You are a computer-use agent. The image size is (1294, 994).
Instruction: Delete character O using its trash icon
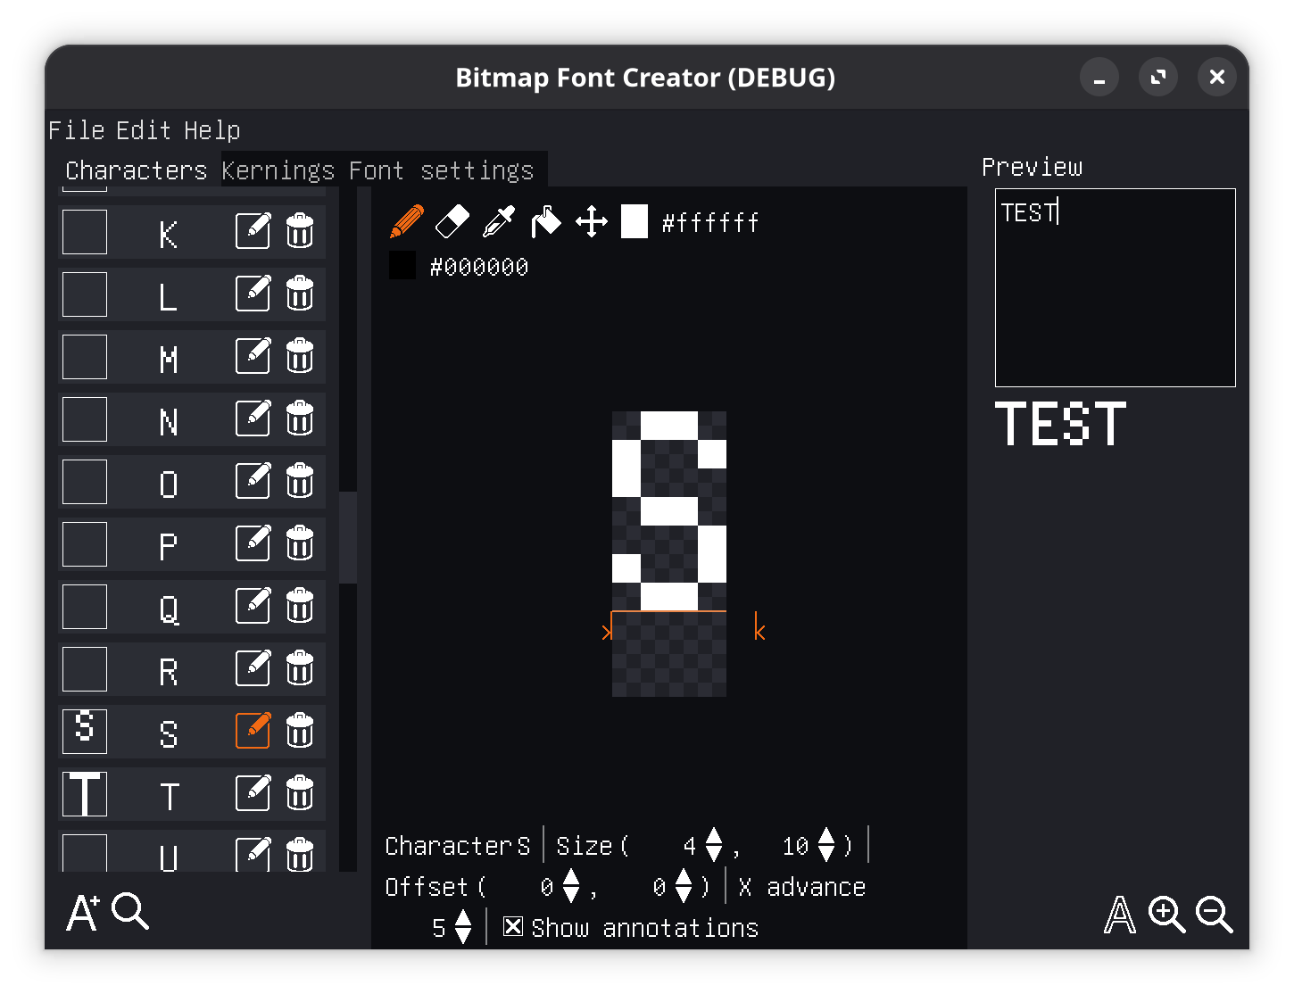(x=300, y=481)
